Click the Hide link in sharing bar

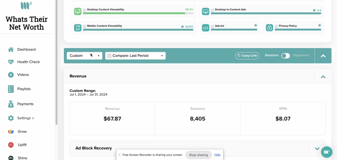(x=217, y=155)
